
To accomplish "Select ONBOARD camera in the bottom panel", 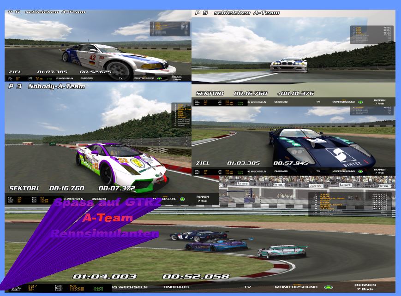I will [x=176, y=287].
